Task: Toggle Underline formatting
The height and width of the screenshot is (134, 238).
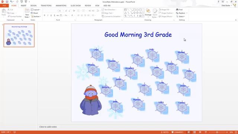Action: coord(51,15)
